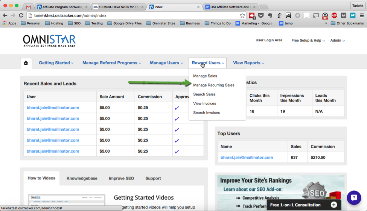The image size is (367, 211).
Task: Open the temp document bookmark
Action: [x=286, y=23]
